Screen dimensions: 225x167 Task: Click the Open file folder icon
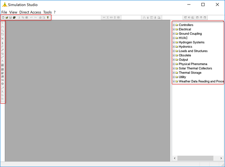[7, 18]
